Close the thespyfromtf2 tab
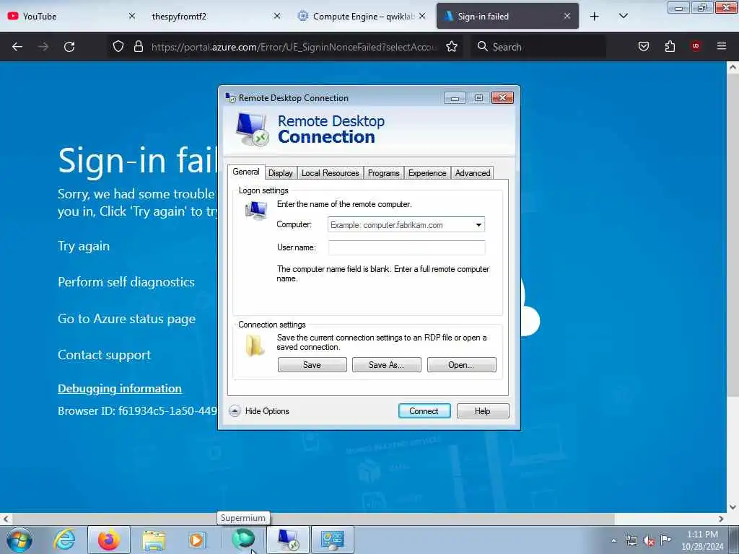This screenshot has width=739, height=554. coord(277,17)
